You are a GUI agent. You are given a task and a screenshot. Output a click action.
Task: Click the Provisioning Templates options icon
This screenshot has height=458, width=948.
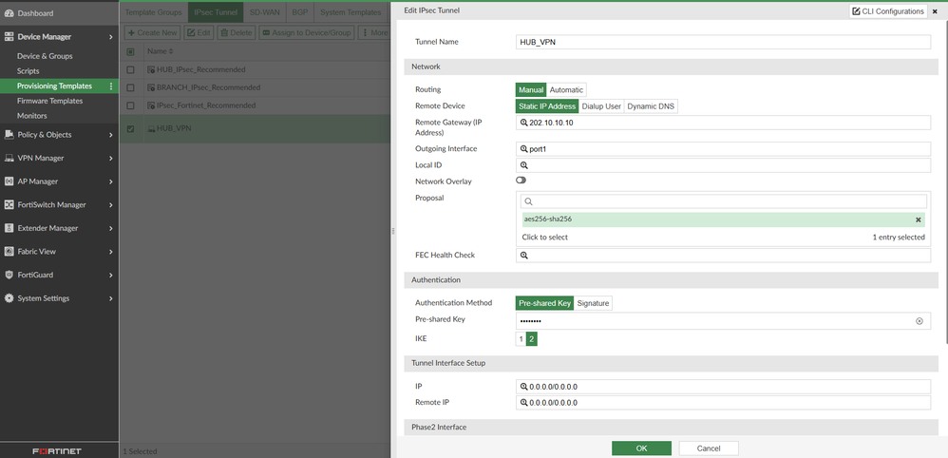click(111, 86)
